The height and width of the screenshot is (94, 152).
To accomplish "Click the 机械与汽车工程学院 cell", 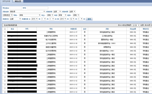I will (51, 36).
